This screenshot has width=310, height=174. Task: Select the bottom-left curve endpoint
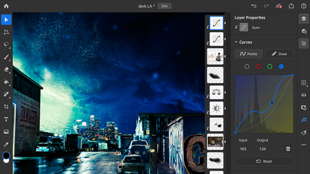click(235, 133)
